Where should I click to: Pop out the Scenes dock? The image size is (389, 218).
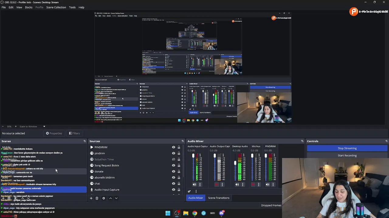pos(84,141)
